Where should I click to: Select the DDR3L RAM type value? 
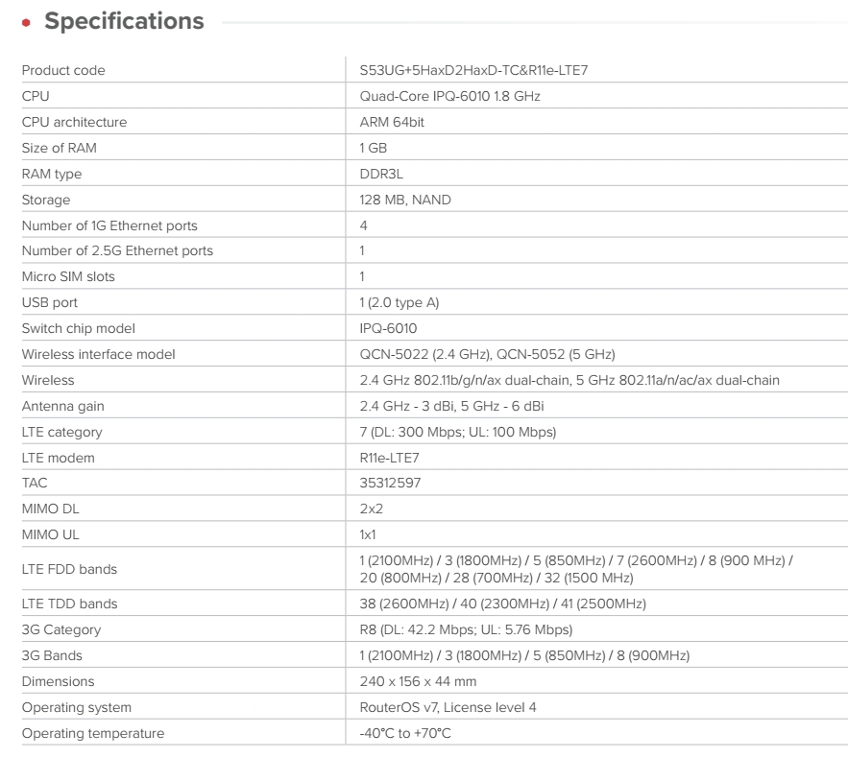[x=381, y=174]
